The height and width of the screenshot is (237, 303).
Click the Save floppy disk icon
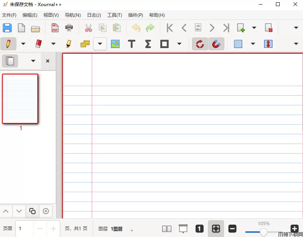click(7, 28)
